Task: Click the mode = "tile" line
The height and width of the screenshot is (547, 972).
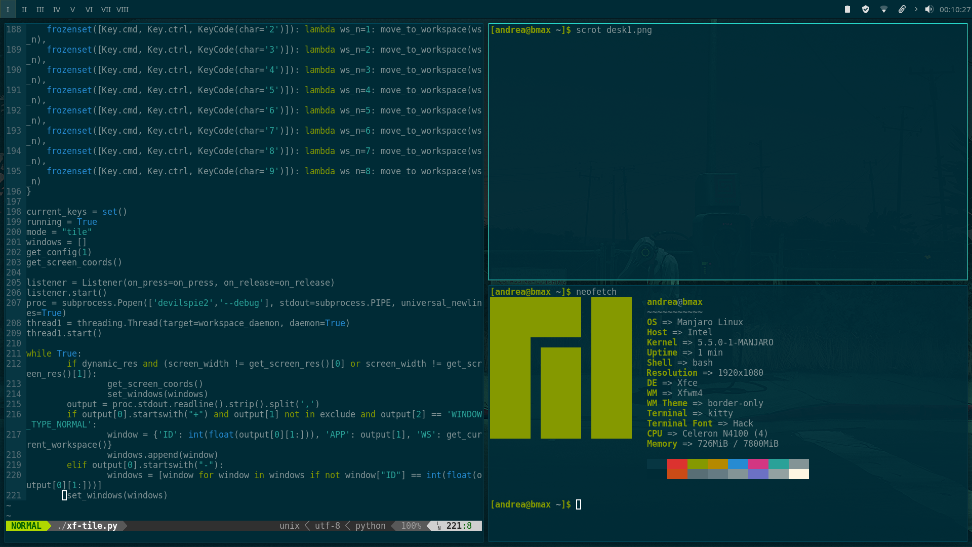Action: pyautogui.click(x=59, y=232)
